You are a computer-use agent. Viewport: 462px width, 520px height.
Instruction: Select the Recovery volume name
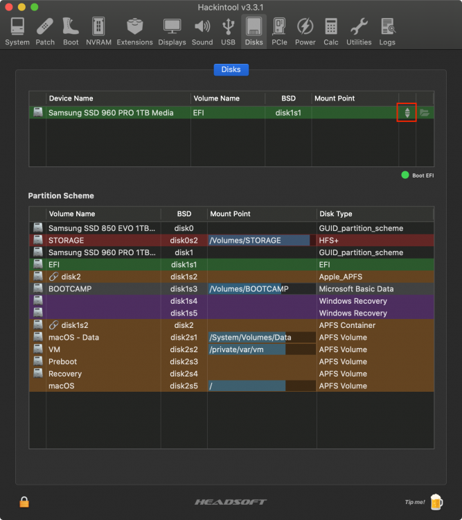click(x=65, y=374)
